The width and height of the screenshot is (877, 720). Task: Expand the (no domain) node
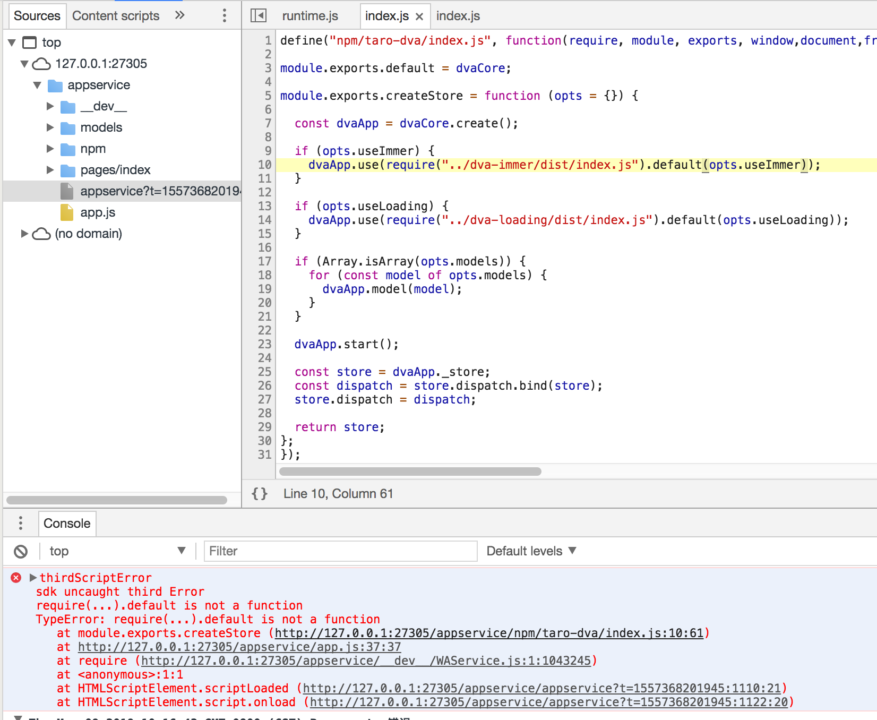pos(24,234)
